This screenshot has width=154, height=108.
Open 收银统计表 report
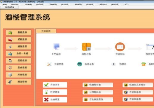(98, 85)
